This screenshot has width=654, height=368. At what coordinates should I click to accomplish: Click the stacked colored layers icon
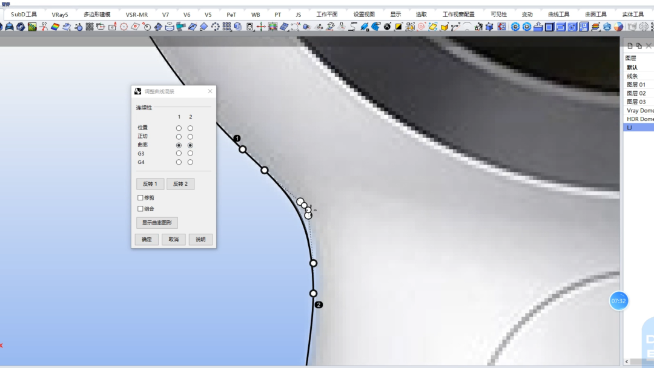(x=595, y=27)
